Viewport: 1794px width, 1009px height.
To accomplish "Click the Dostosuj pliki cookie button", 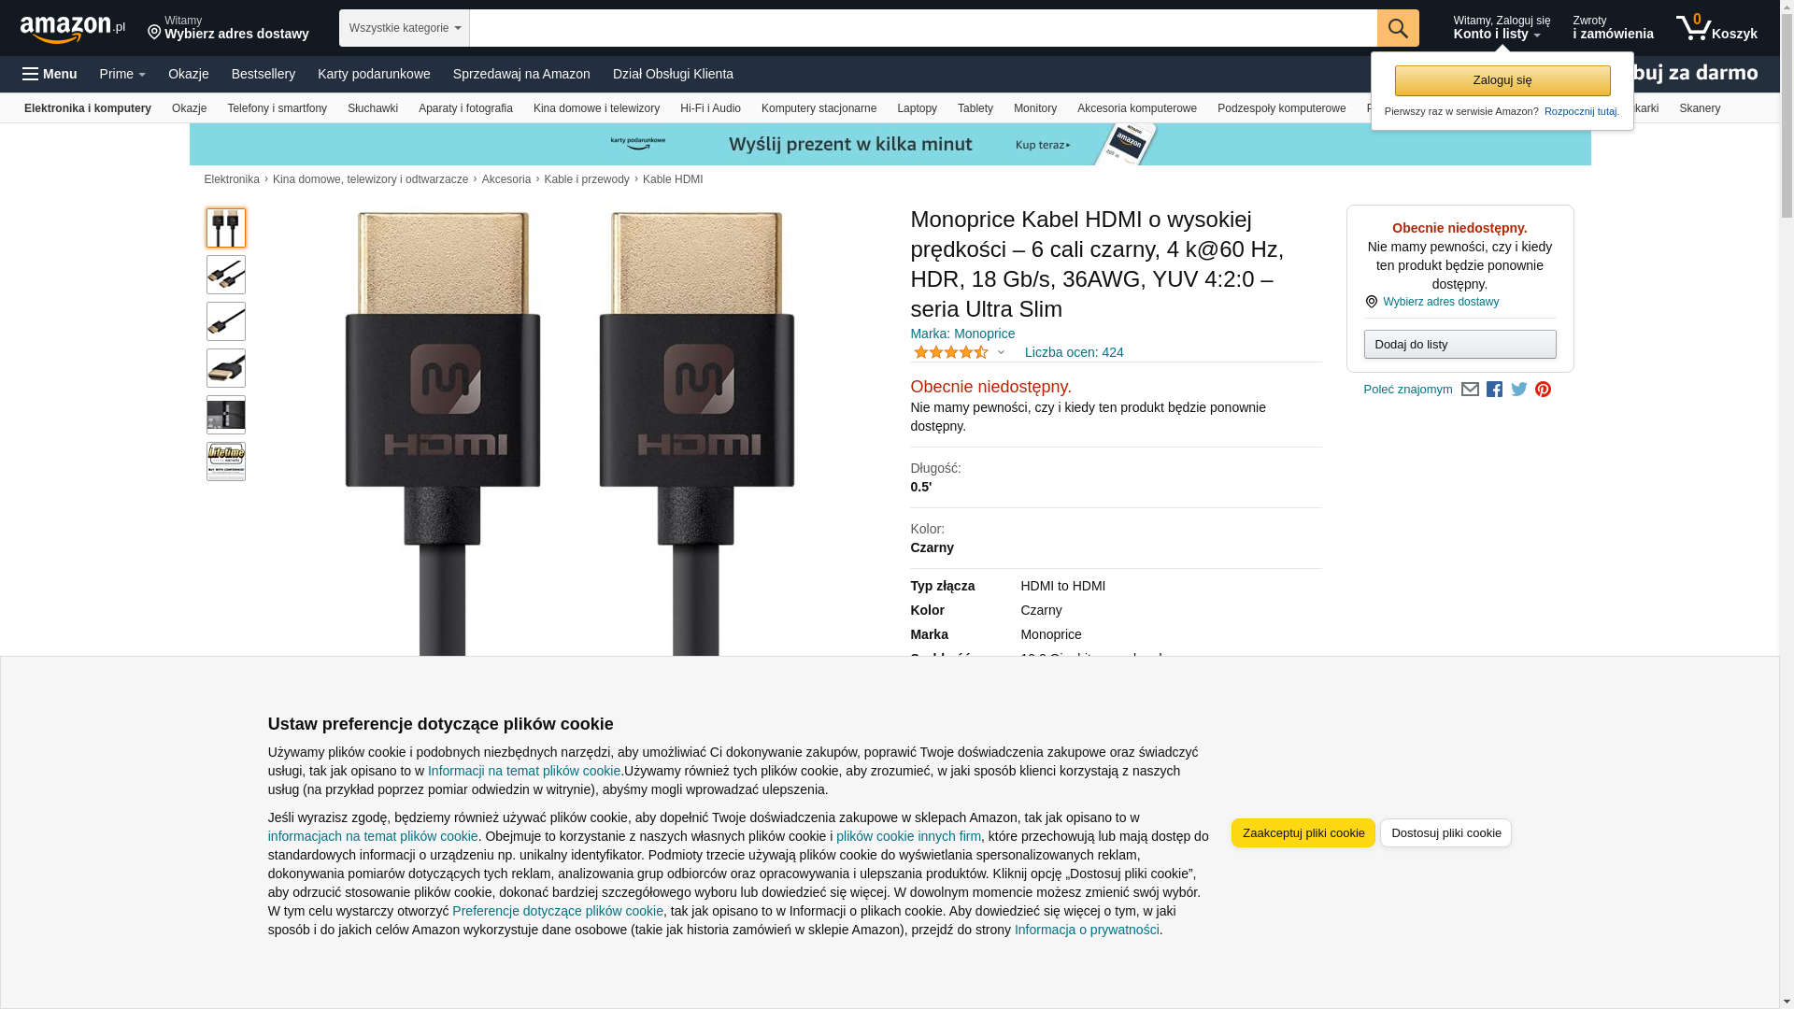I will pos(1445,833).
